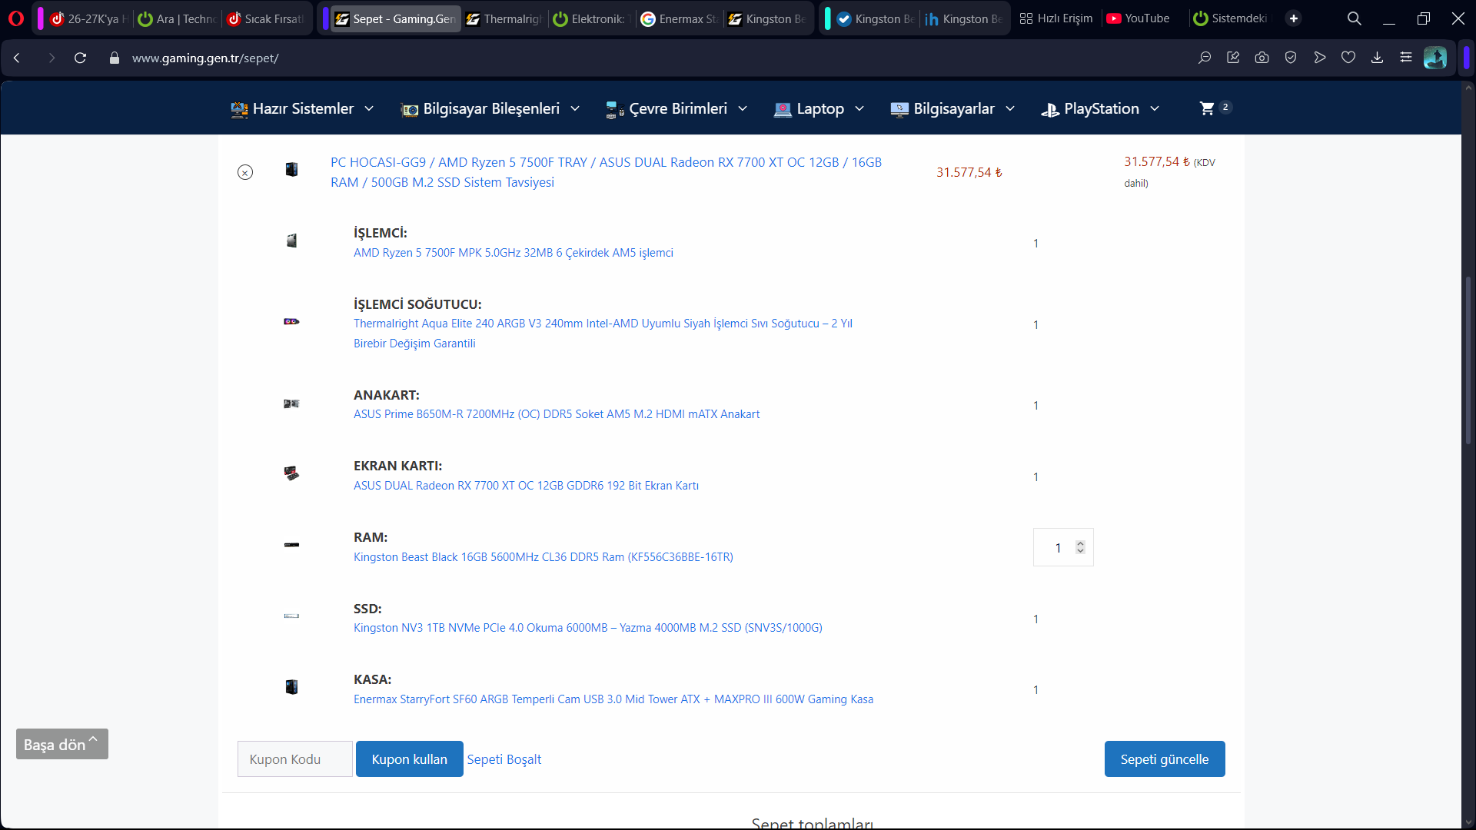
Task: Click the tab search magnifier icon
Action: [x=1354, y=18]
